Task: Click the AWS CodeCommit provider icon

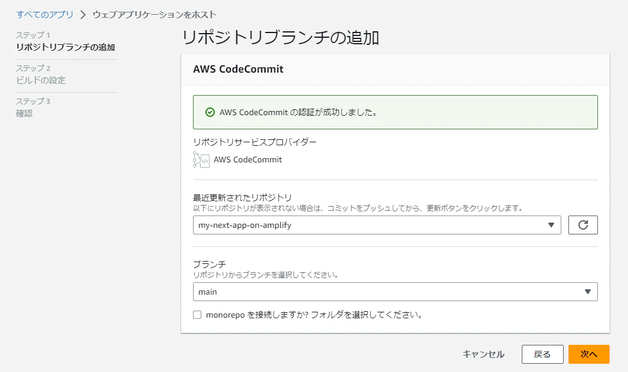Action: 201,159
